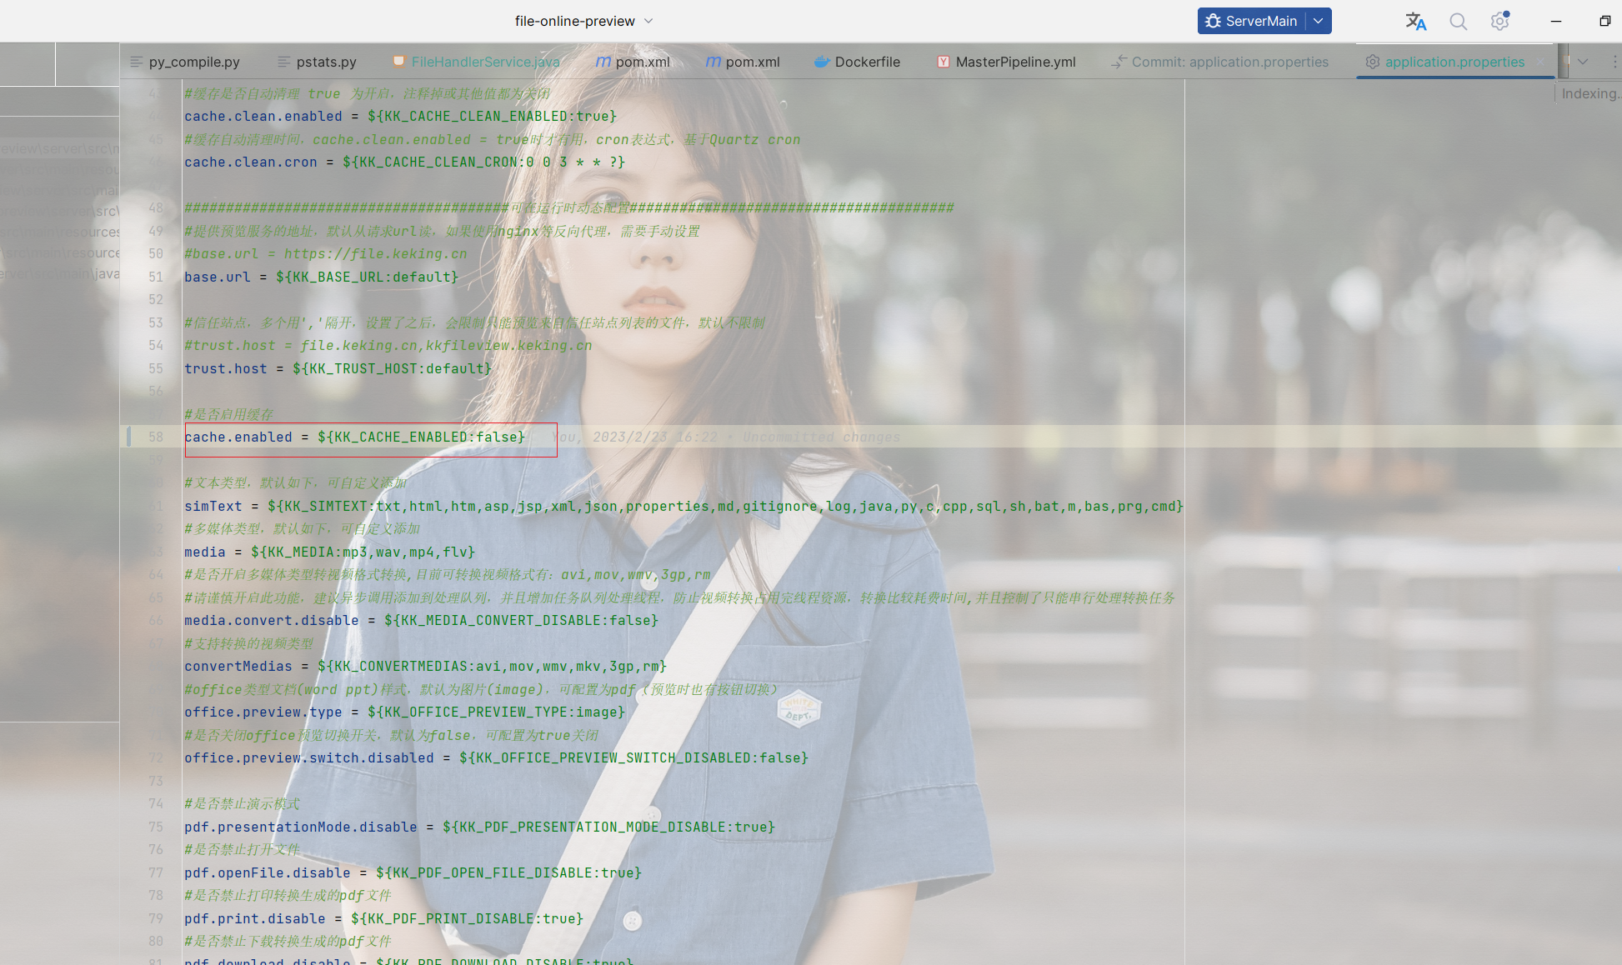The width and height of the screenshot is (1622, 965).
Task: Expand ServerMain run configuration dropdown
Action: tap(1319, 22)
